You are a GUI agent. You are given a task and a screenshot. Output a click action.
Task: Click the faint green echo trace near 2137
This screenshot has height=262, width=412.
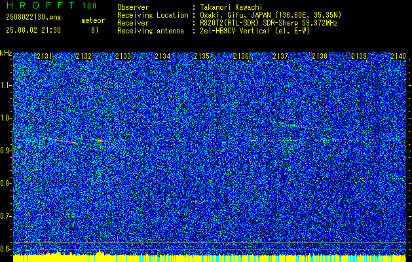285,124
